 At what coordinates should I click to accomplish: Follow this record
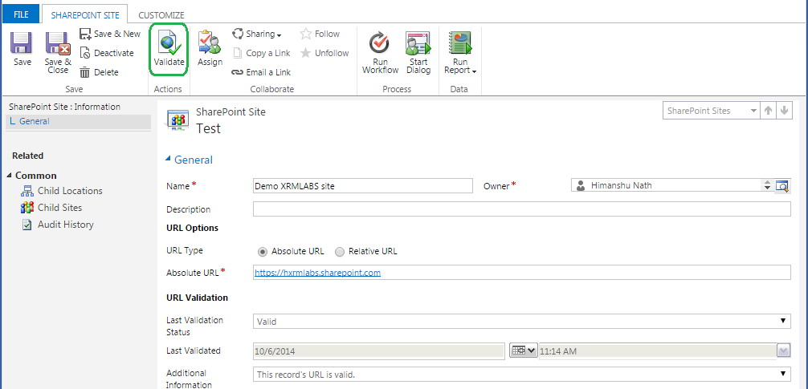(x=320, y=34)
